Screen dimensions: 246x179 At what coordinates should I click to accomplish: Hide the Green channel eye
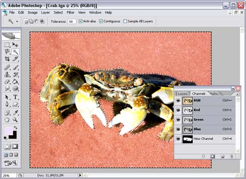[178, 119]
